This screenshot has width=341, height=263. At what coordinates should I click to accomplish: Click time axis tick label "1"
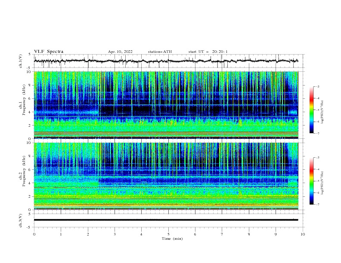click(61, 234)
